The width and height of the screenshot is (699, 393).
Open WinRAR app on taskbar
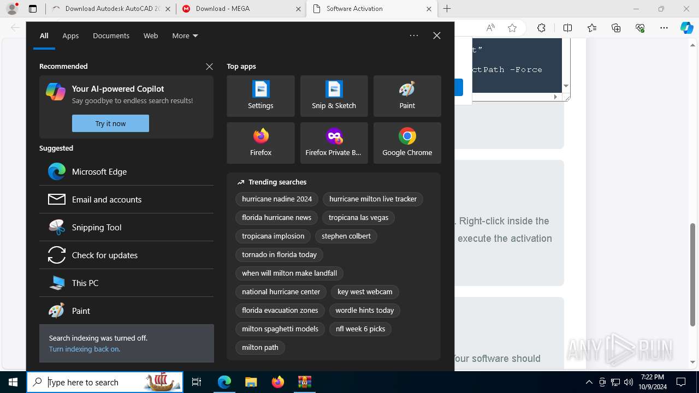click(304, 382)
